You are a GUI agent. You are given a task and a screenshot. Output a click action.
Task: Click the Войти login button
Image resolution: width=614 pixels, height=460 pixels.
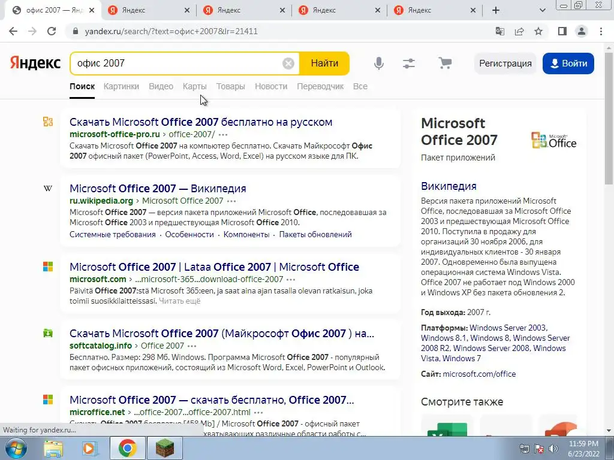coord(568,63)
